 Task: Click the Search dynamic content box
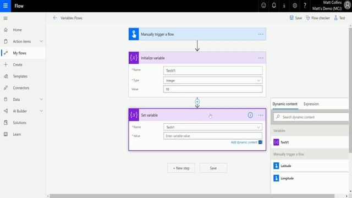click(311, 117)
